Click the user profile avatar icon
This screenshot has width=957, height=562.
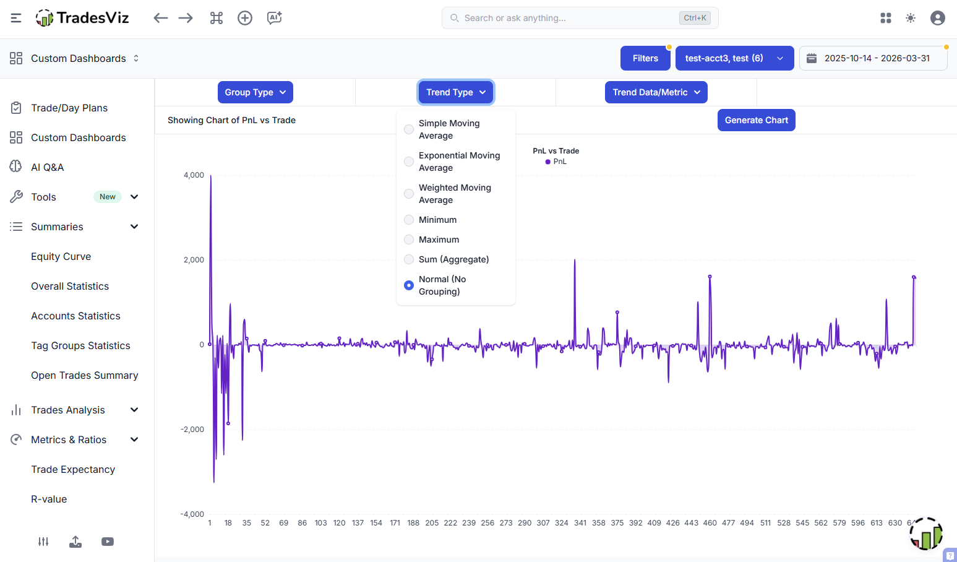(938, 18)
